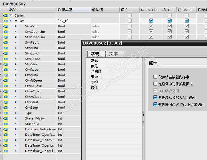Click the tag icon beside CtwReset
207x160 pixels.
5,70
